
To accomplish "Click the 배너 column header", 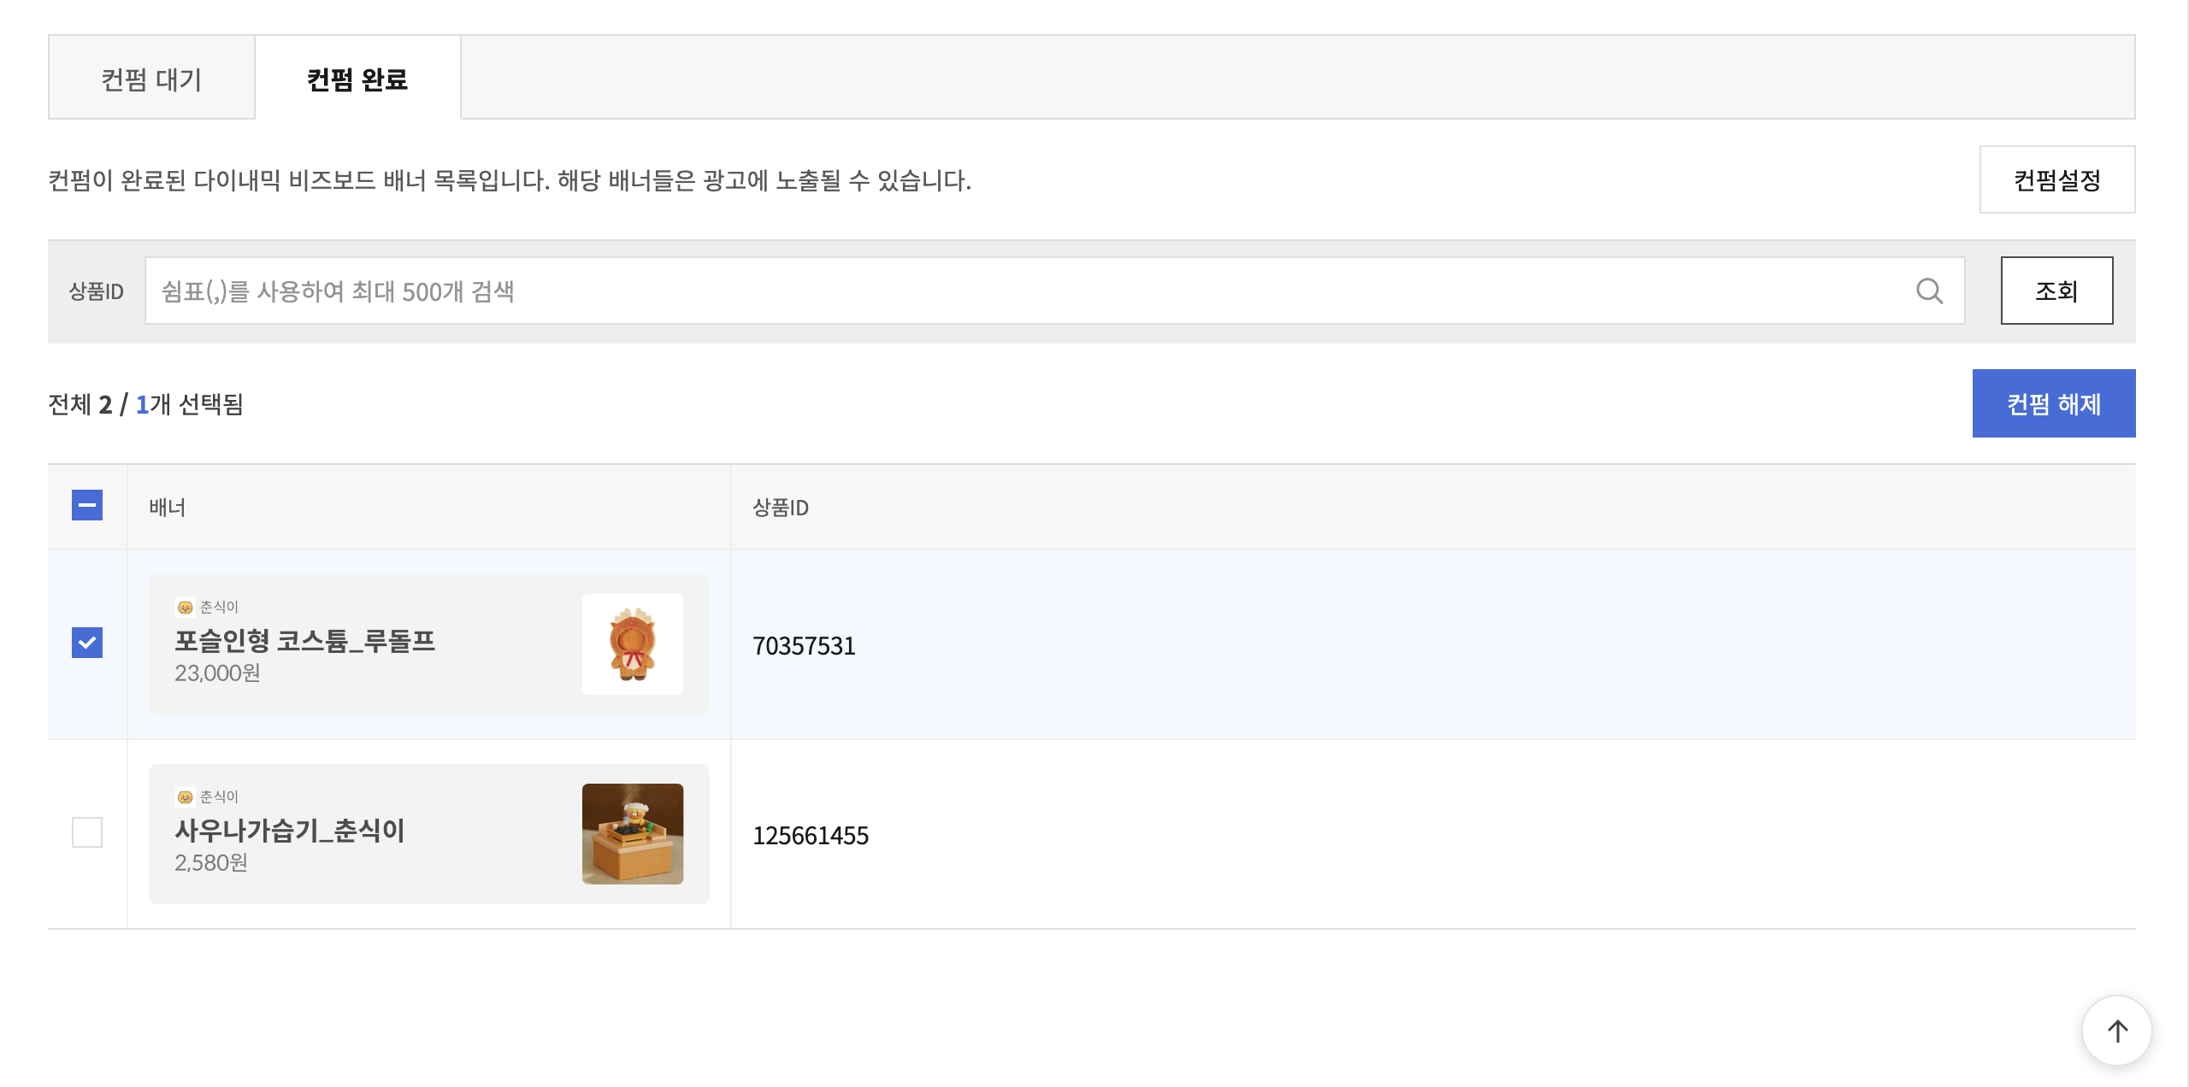I will (168, 508).
